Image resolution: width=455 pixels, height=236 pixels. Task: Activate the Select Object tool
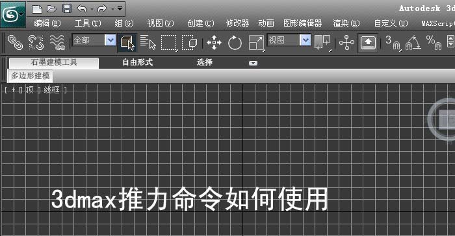pyautogui.click(x=127, y=43)
